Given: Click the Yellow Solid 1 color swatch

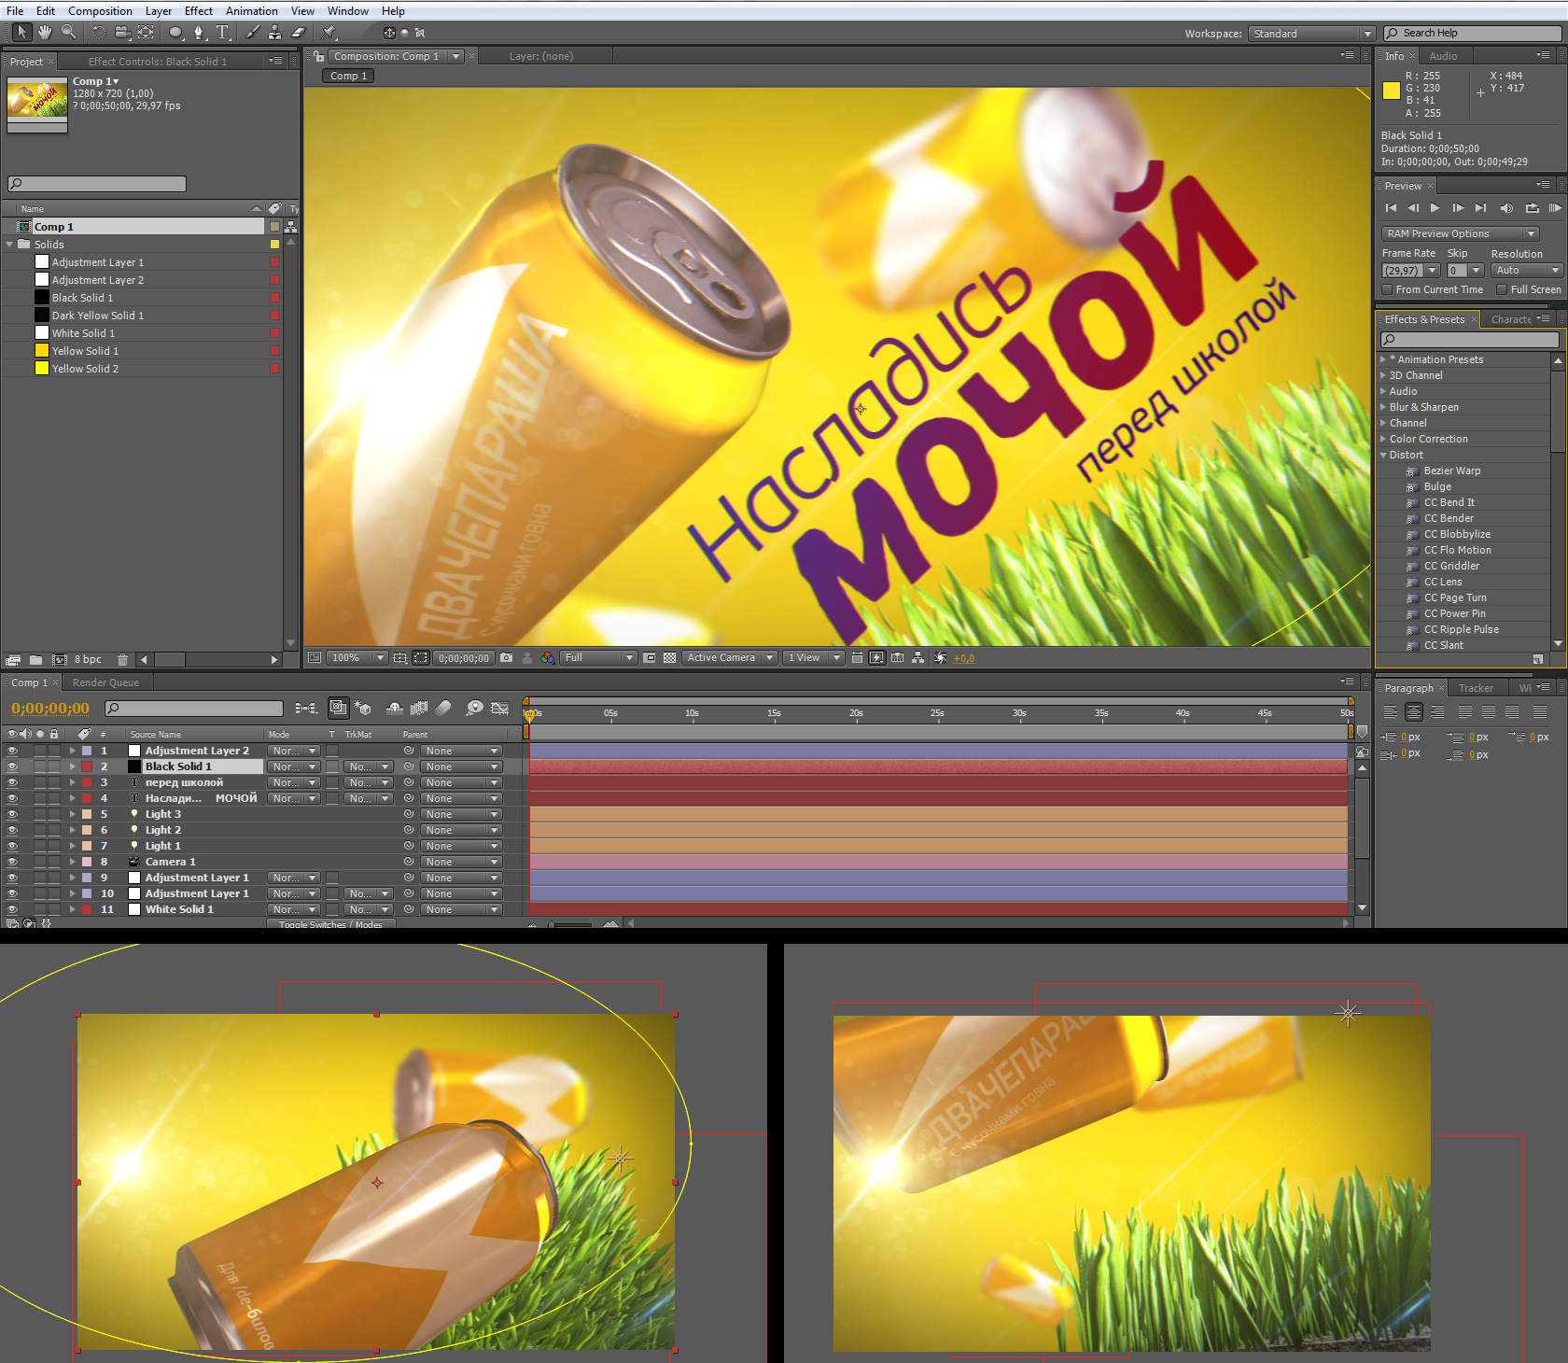Looking at the screenshot, I should [42, 351].
